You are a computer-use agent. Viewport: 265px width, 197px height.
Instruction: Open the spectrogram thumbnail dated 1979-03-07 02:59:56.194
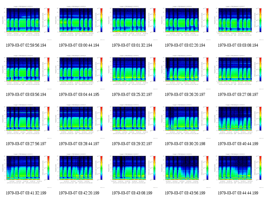[26, 22]
